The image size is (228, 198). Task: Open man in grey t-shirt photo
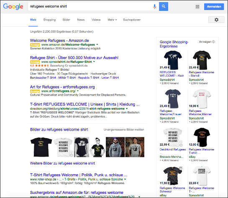pyautogui.click(x=135, y=147)
